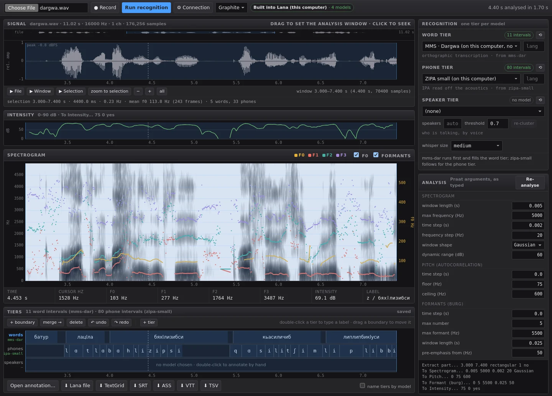Image resolution: width=552 pixels, height=396 pixels.
Task: Reset the word tier with its refresh icon
Action: (x=540, y=35)
